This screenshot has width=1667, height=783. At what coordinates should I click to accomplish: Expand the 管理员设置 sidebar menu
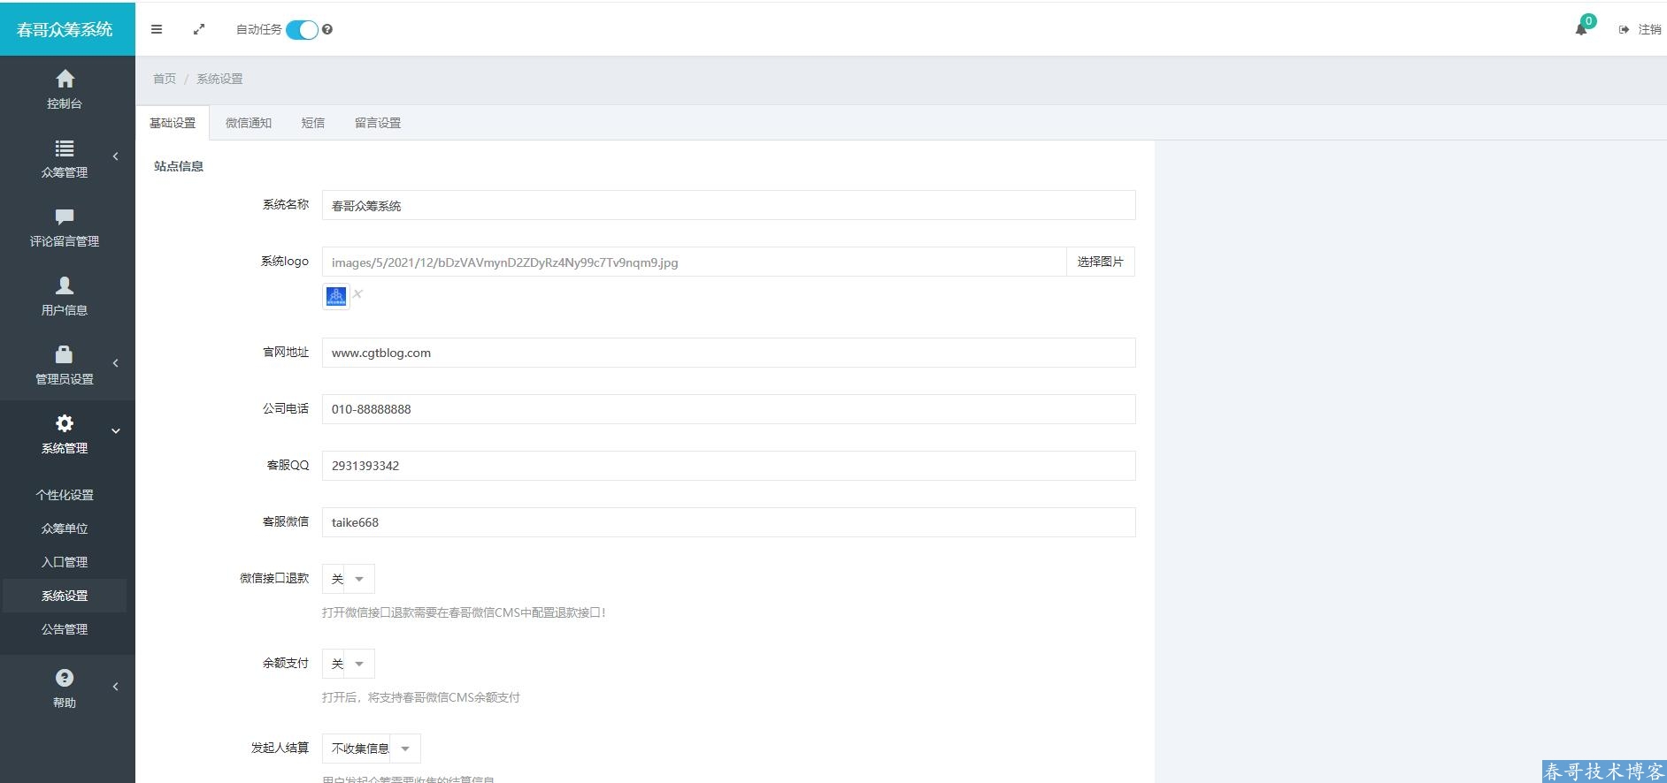click(x=65, y=364)
